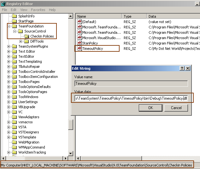Click the Registry Editor title bar icon

pyautogui.click(x=3, y=4)
